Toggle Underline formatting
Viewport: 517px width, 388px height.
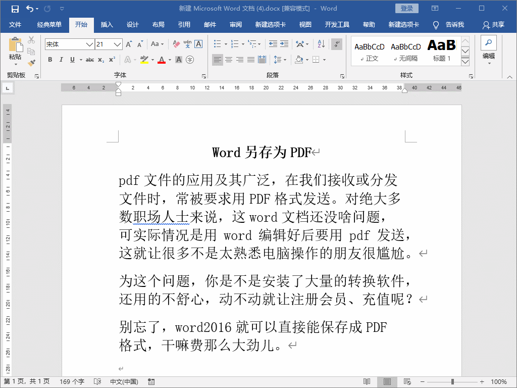tap(72, 60)
